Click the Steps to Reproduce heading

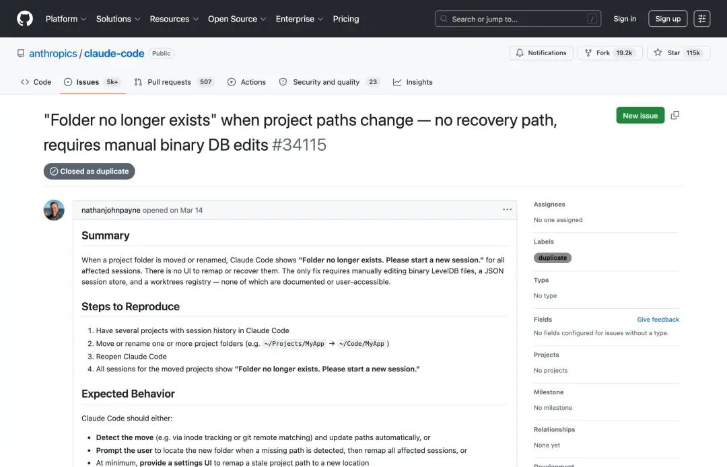pos(131,307)
